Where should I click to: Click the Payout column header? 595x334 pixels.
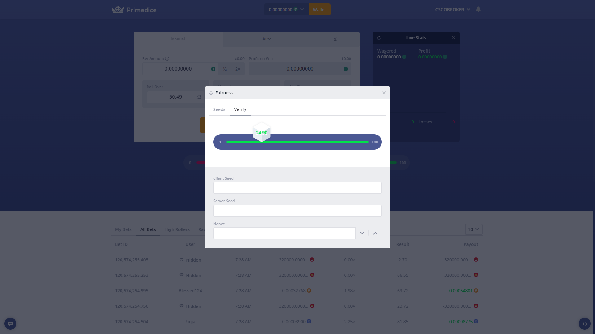click(471, 244)
